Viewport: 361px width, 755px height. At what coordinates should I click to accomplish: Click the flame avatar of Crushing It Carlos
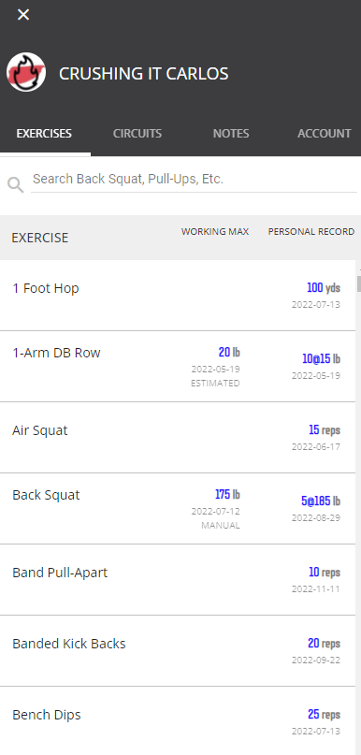click(26, 72)
